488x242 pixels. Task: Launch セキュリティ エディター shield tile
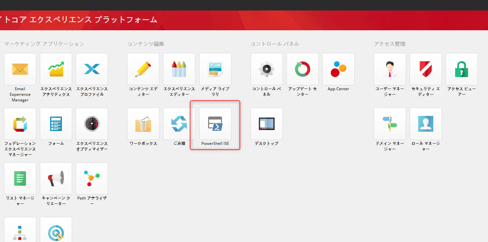pyautogui.click(x=426, y=69)
